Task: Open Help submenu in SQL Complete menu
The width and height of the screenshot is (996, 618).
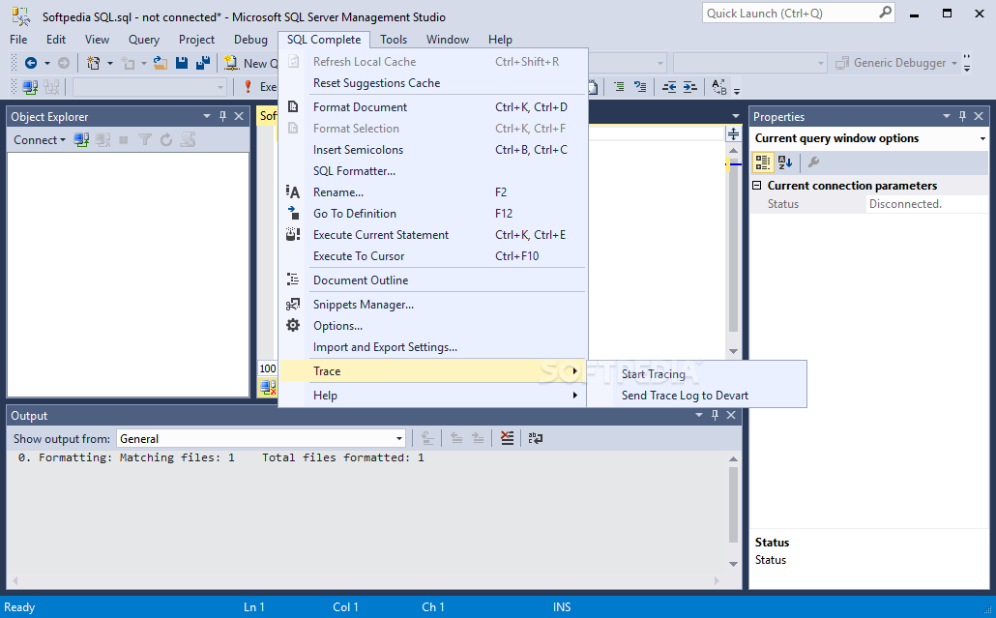Action: 432,395
